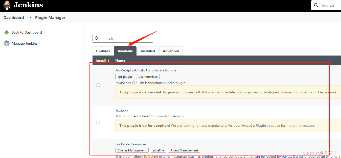Click the Jenkins title text in header
The image size is (341, 158).
pyautogui.click(x=28, y=5)
